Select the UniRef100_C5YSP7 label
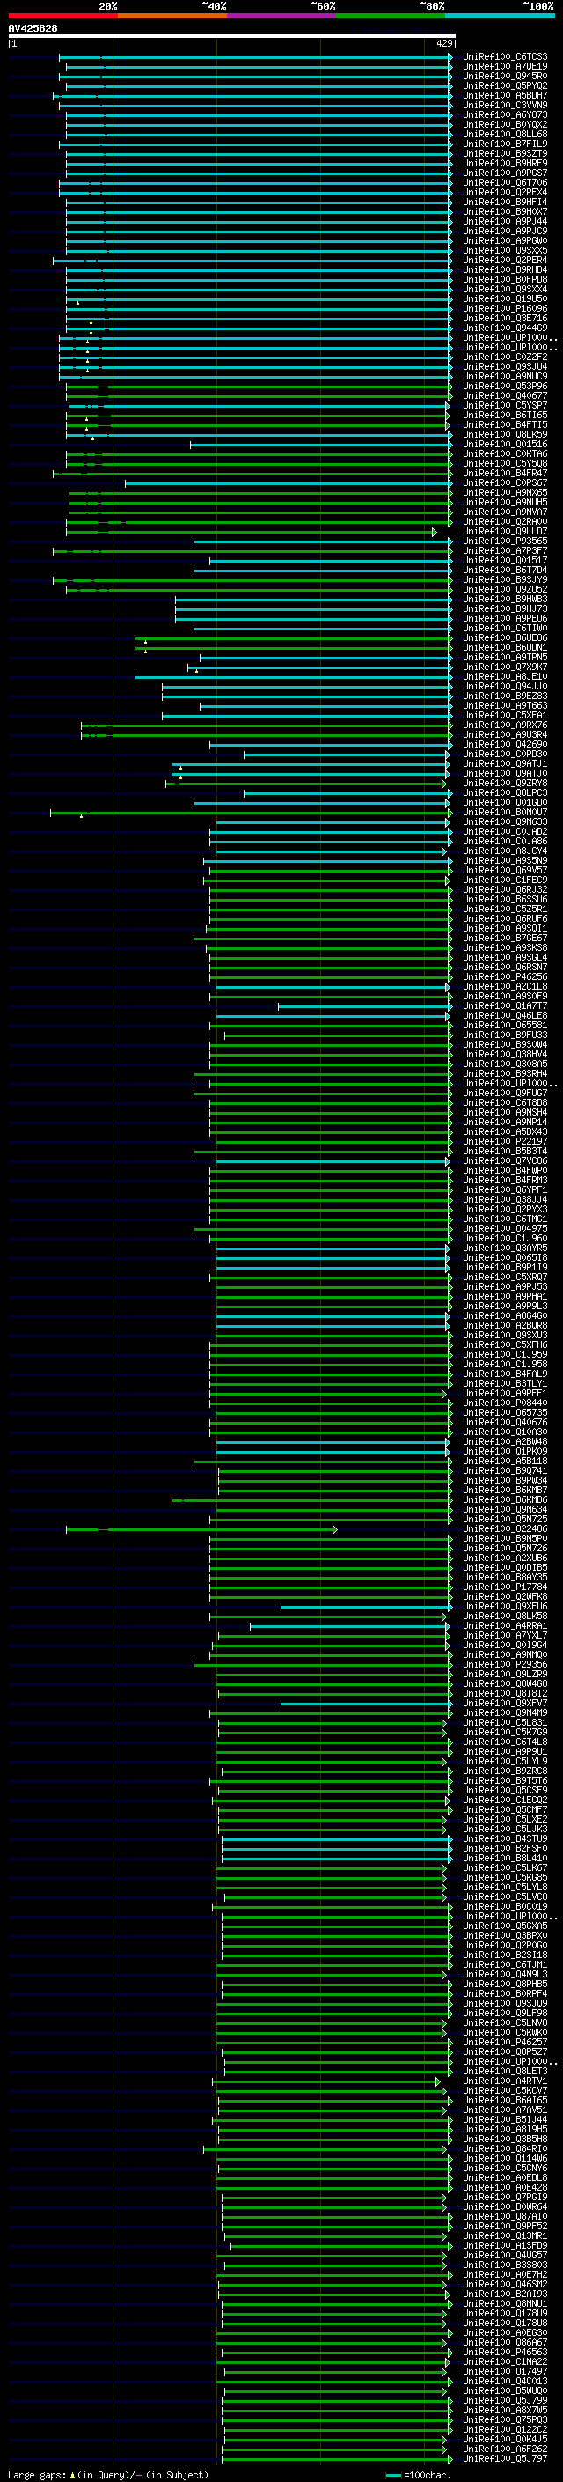The width and height of the screenshot is (563, 2482). coord(504,406)
